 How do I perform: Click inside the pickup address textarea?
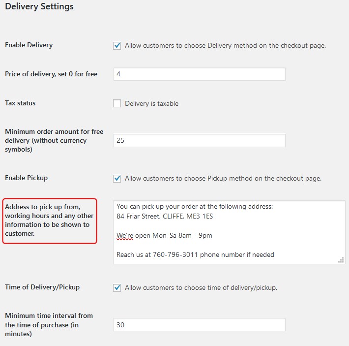coord(229,232)
